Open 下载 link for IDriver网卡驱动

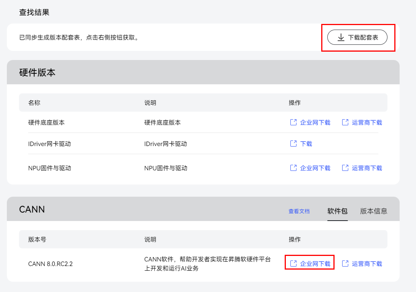coord(306,144)
